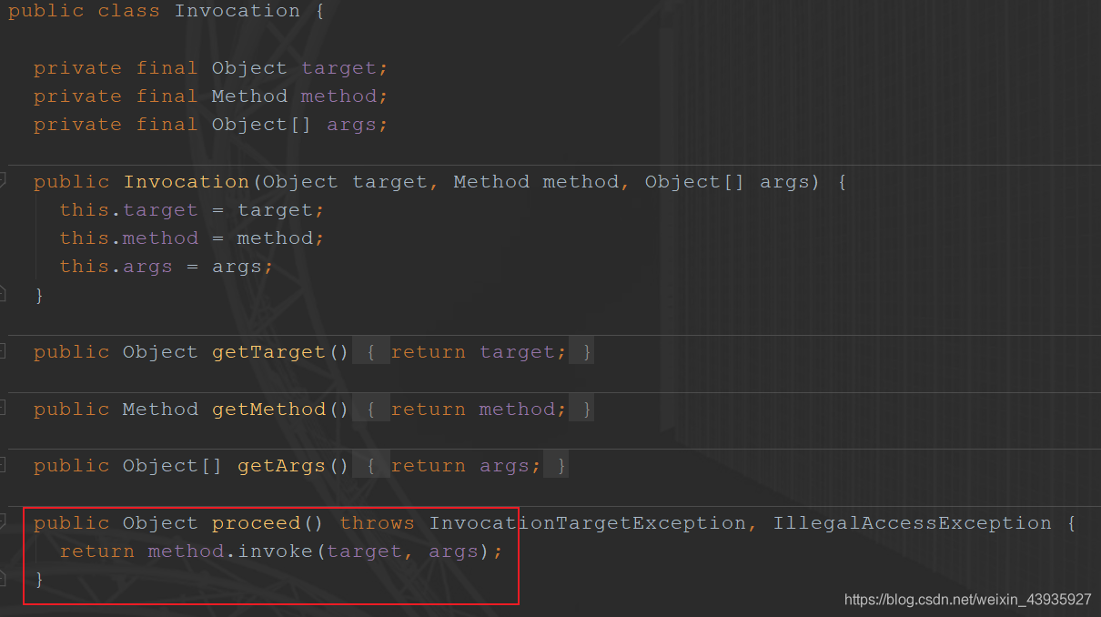Viewport: 1101px width, 617px height.
Task: Click fold end marker after proceed method
Action: coord(4,577)
